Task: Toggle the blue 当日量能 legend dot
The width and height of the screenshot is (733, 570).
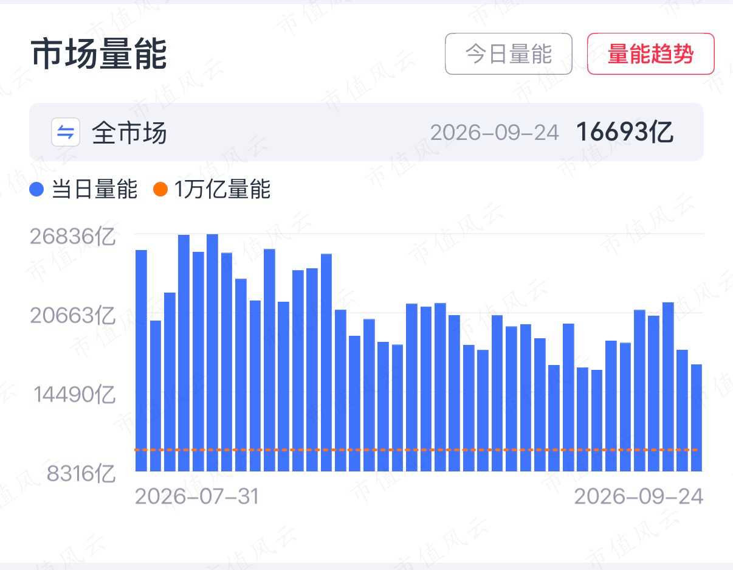Action: click(38, 190)
